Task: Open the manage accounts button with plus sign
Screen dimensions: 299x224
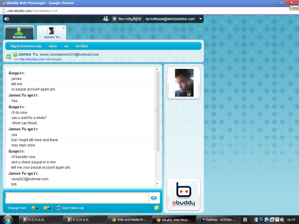Action: point(127,19)
